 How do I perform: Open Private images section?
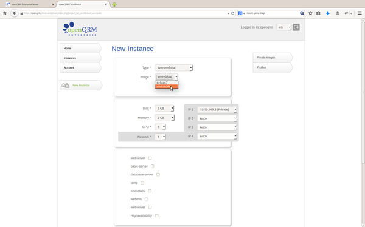pos(273,58)
